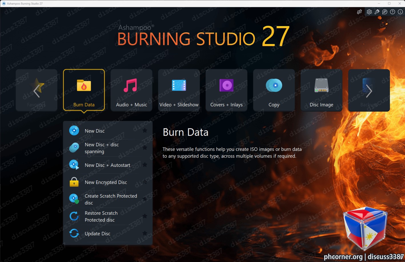
Task: Click the padlock New Encrypted Disc icon
Action: pos(74,182)
